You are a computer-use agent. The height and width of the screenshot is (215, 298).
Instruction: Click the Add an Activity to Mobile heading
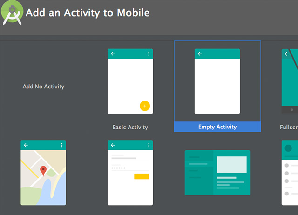(88, 13)
